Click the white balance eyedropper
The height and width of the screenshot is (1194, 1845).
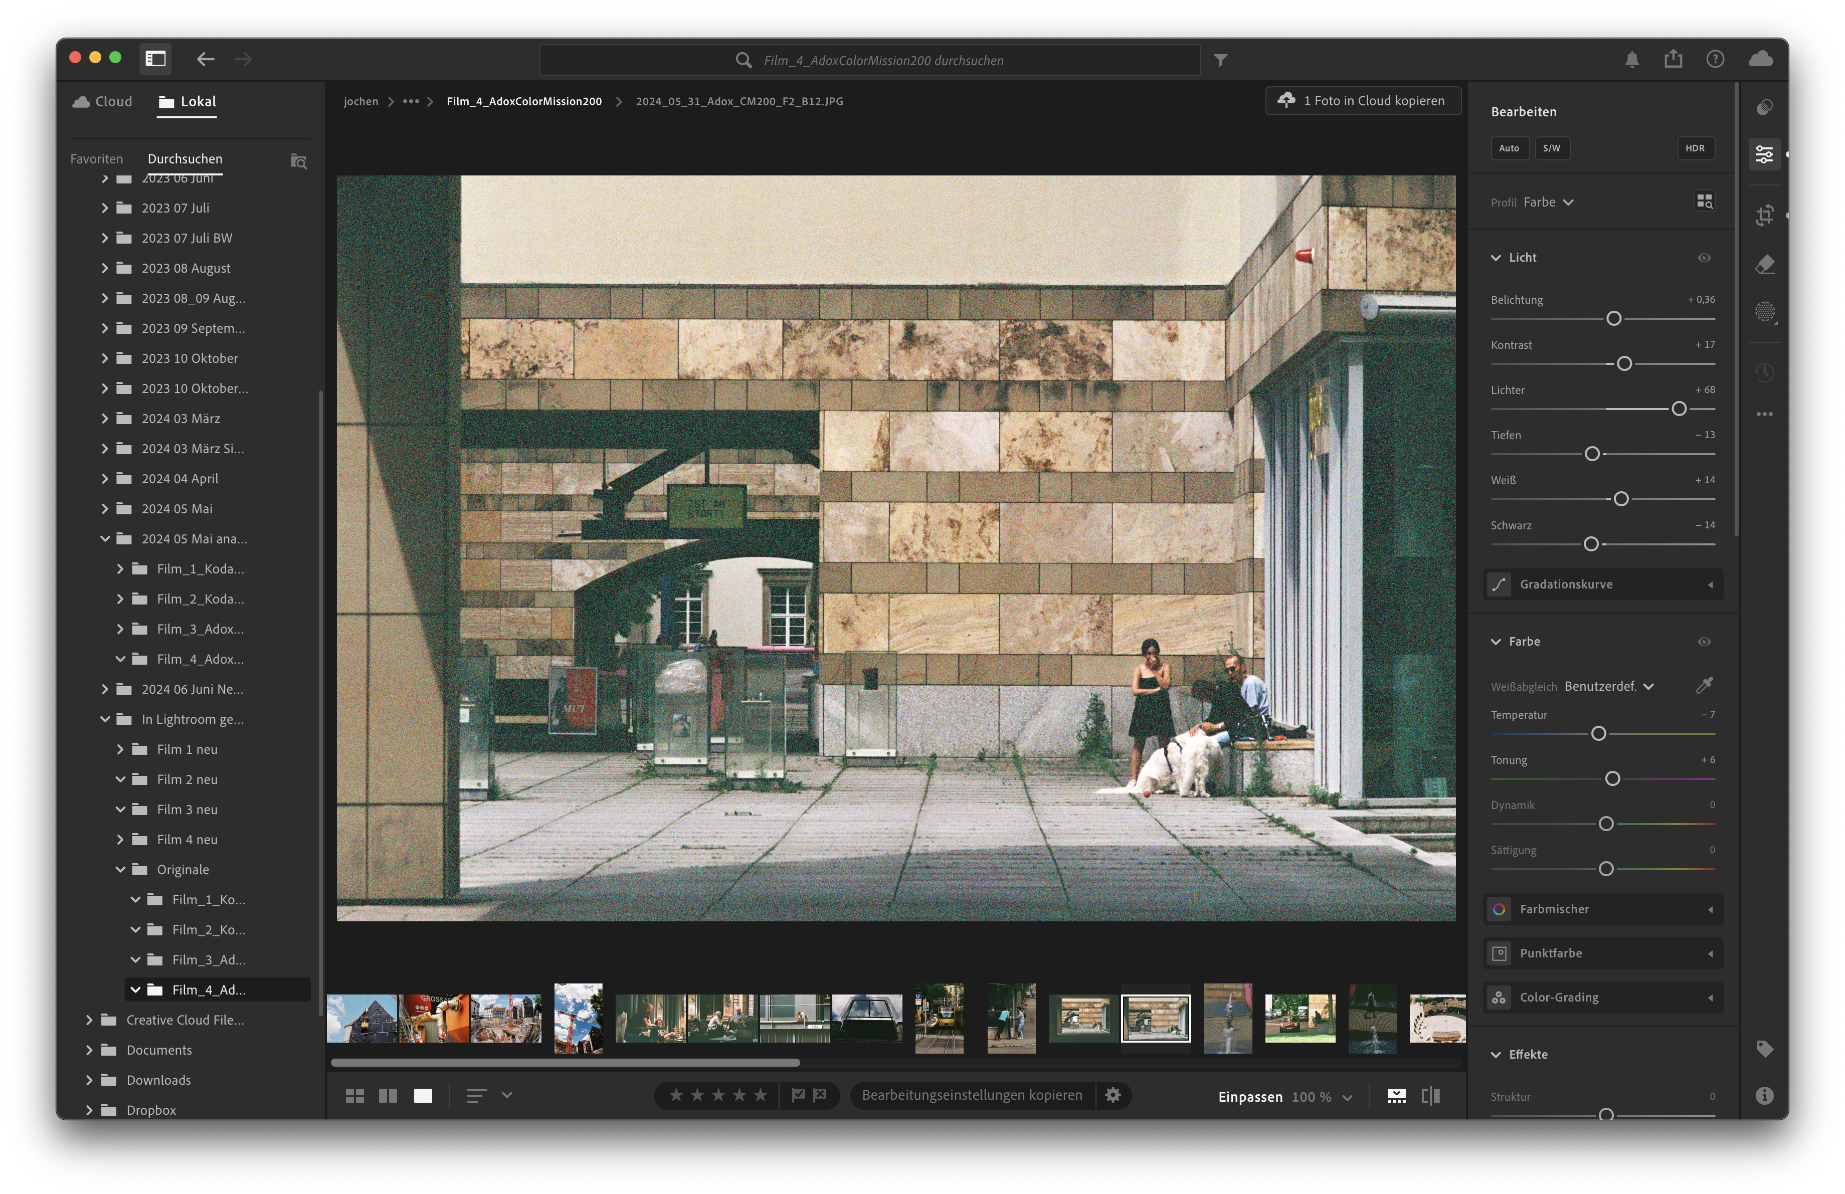tap(1704, 685)
